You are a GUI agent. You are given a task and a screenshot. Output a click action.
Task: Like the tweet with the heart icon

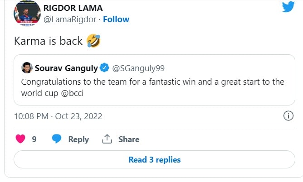click(x=20, y=139)
